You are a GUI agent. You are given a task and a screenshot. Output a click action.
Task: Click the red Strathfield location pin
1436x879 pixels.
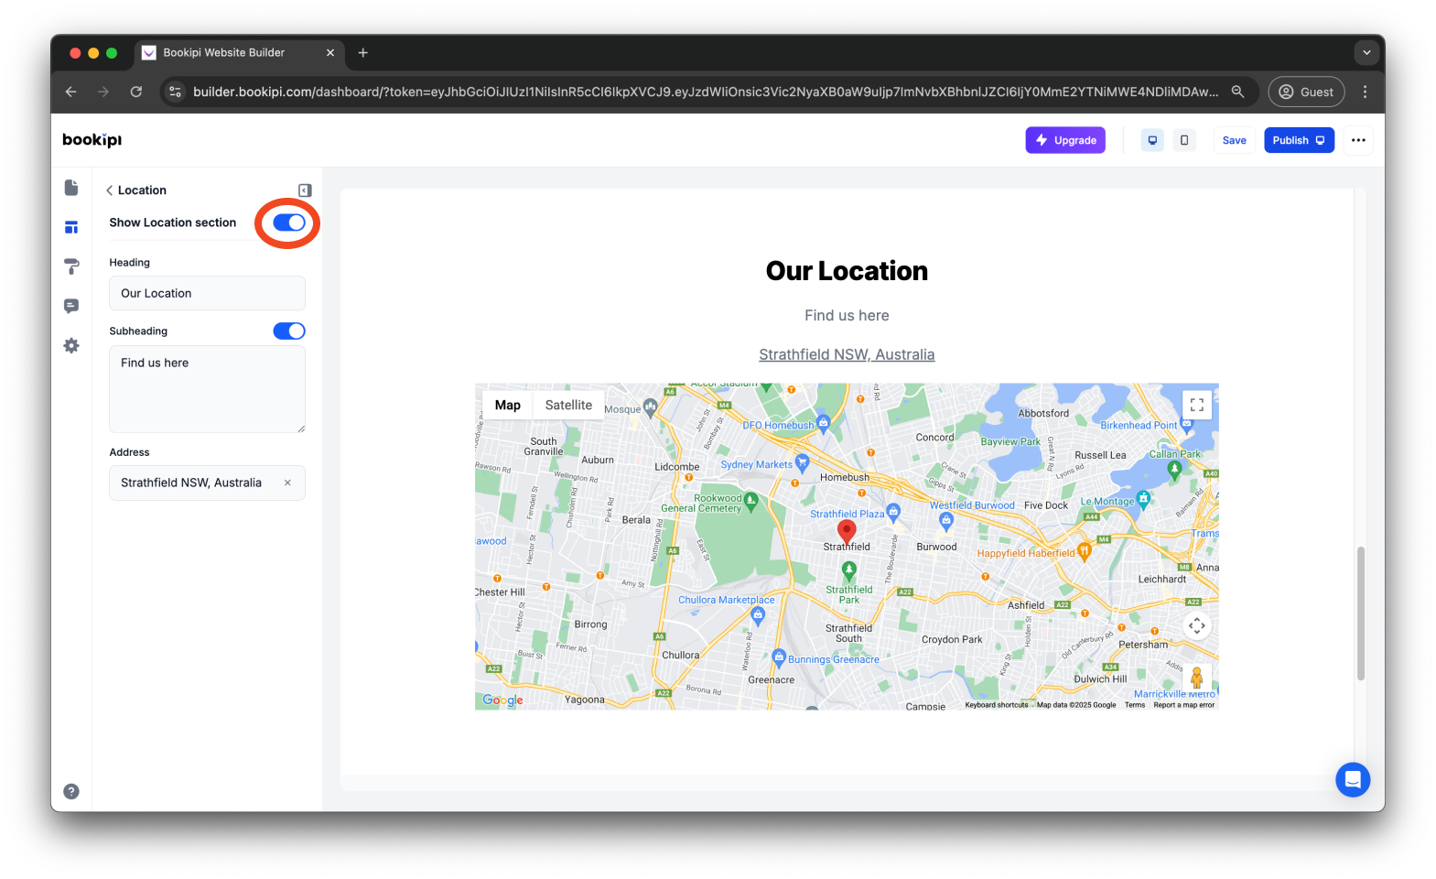pos(847,532)
